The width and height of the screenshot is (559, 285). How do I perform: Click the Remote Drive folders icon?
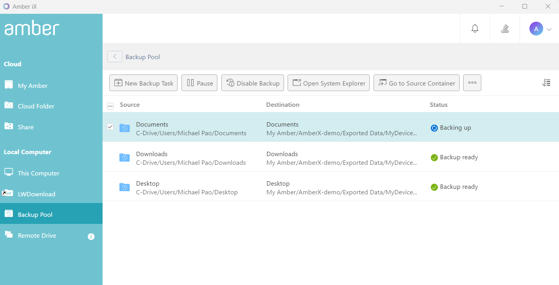coord(9,235)
